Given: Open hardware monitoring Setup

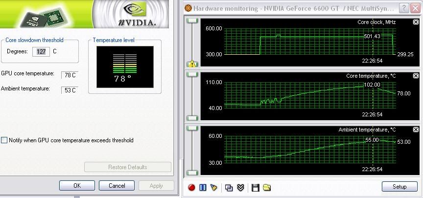Looking at the screenshot, I should coord(399,187).
